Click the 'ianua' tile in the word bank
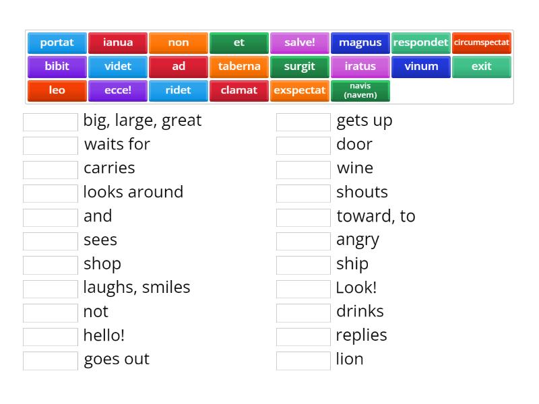This screenshot has width=539, height=404. pos(117,42)
